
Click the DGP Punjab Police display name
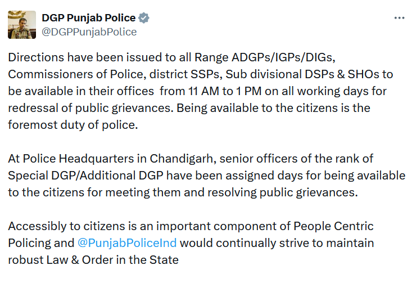pos(89,18)
